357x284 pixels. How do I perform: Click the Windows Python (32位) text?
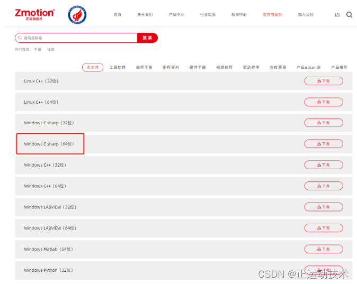[x=49, y=270]
